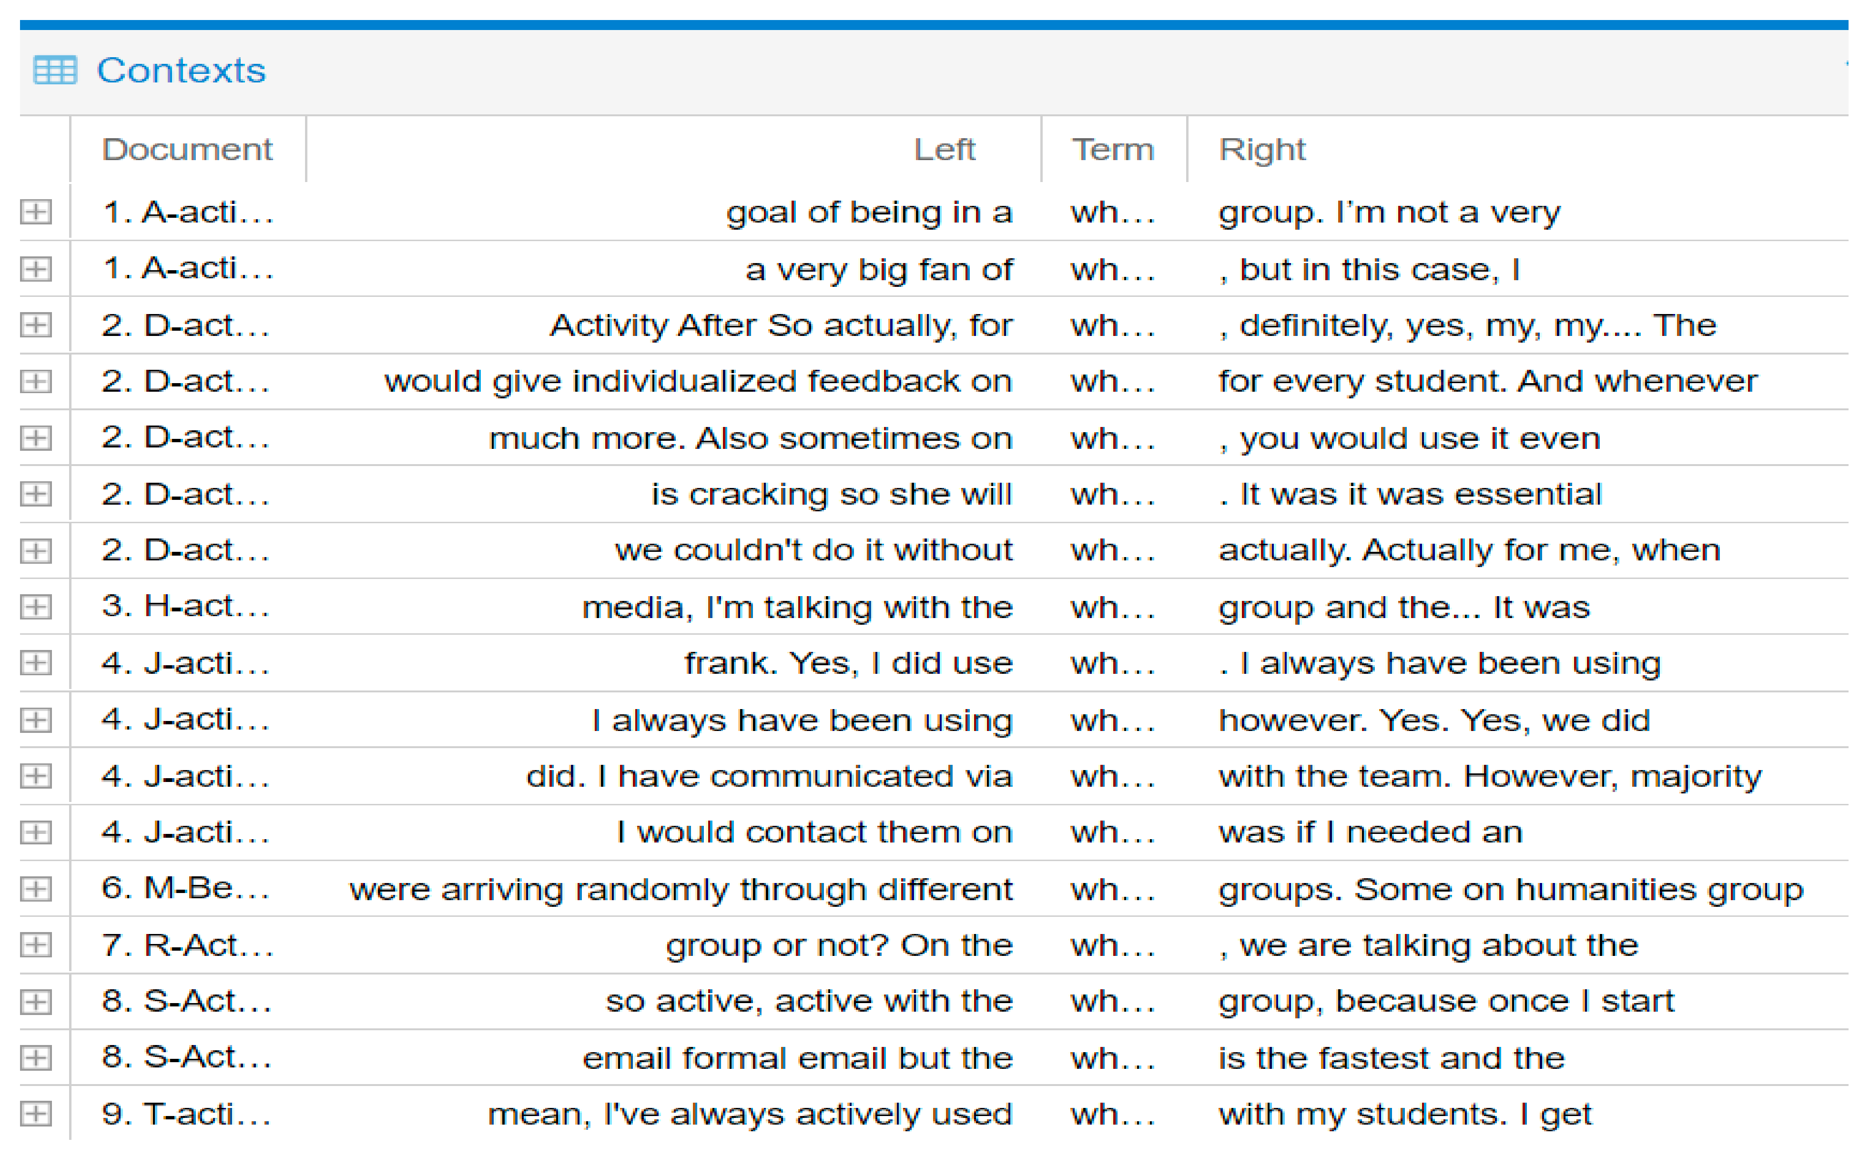Select document cell '3. H-act...'
The height and width of the screenshot is (1157, 1870).
(186, 606)
